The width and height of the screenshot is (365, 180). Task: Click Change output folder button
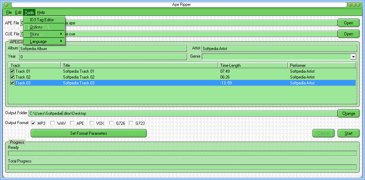[348, 113]
